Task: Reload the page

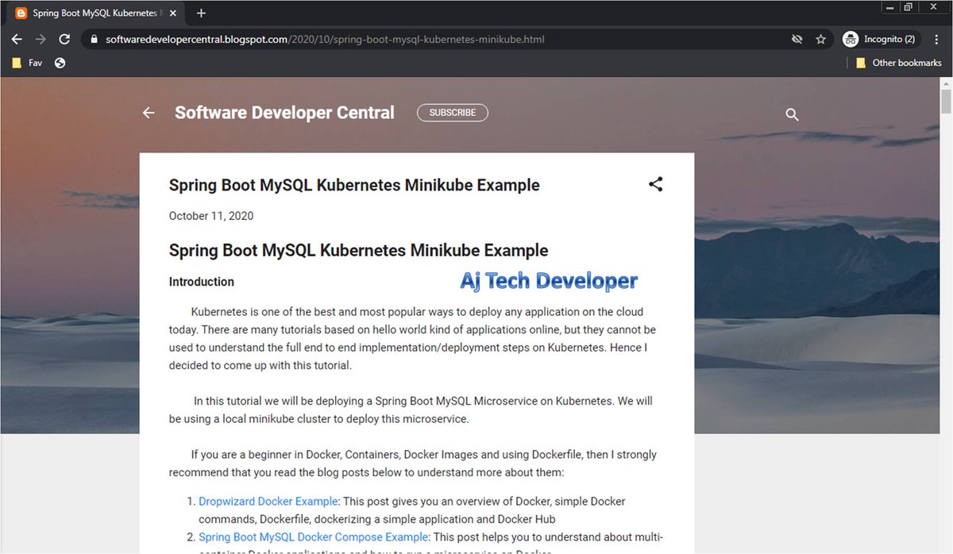Action: point(64,38)
